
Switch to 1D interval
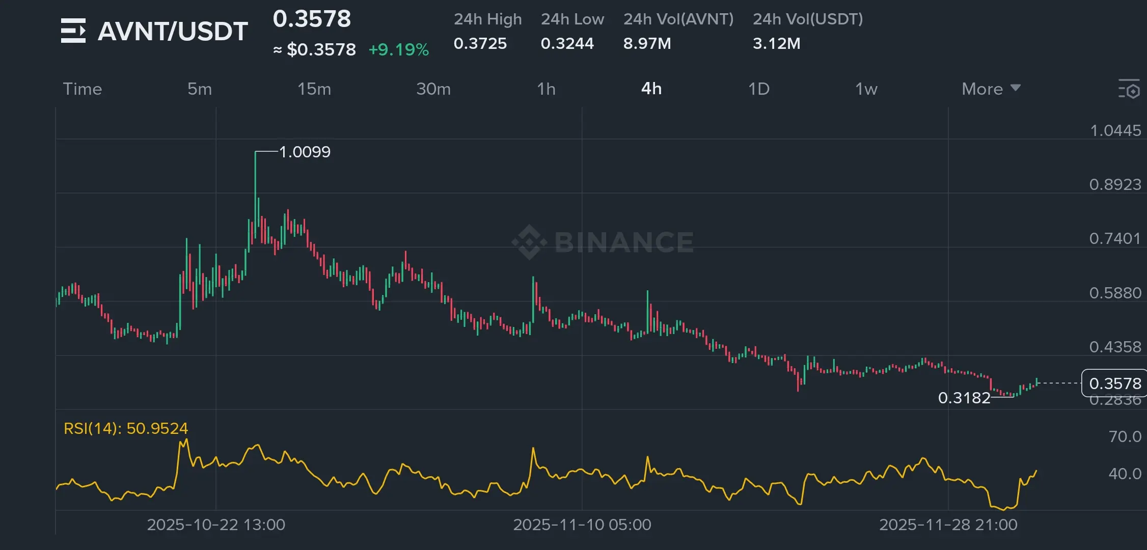758,89
